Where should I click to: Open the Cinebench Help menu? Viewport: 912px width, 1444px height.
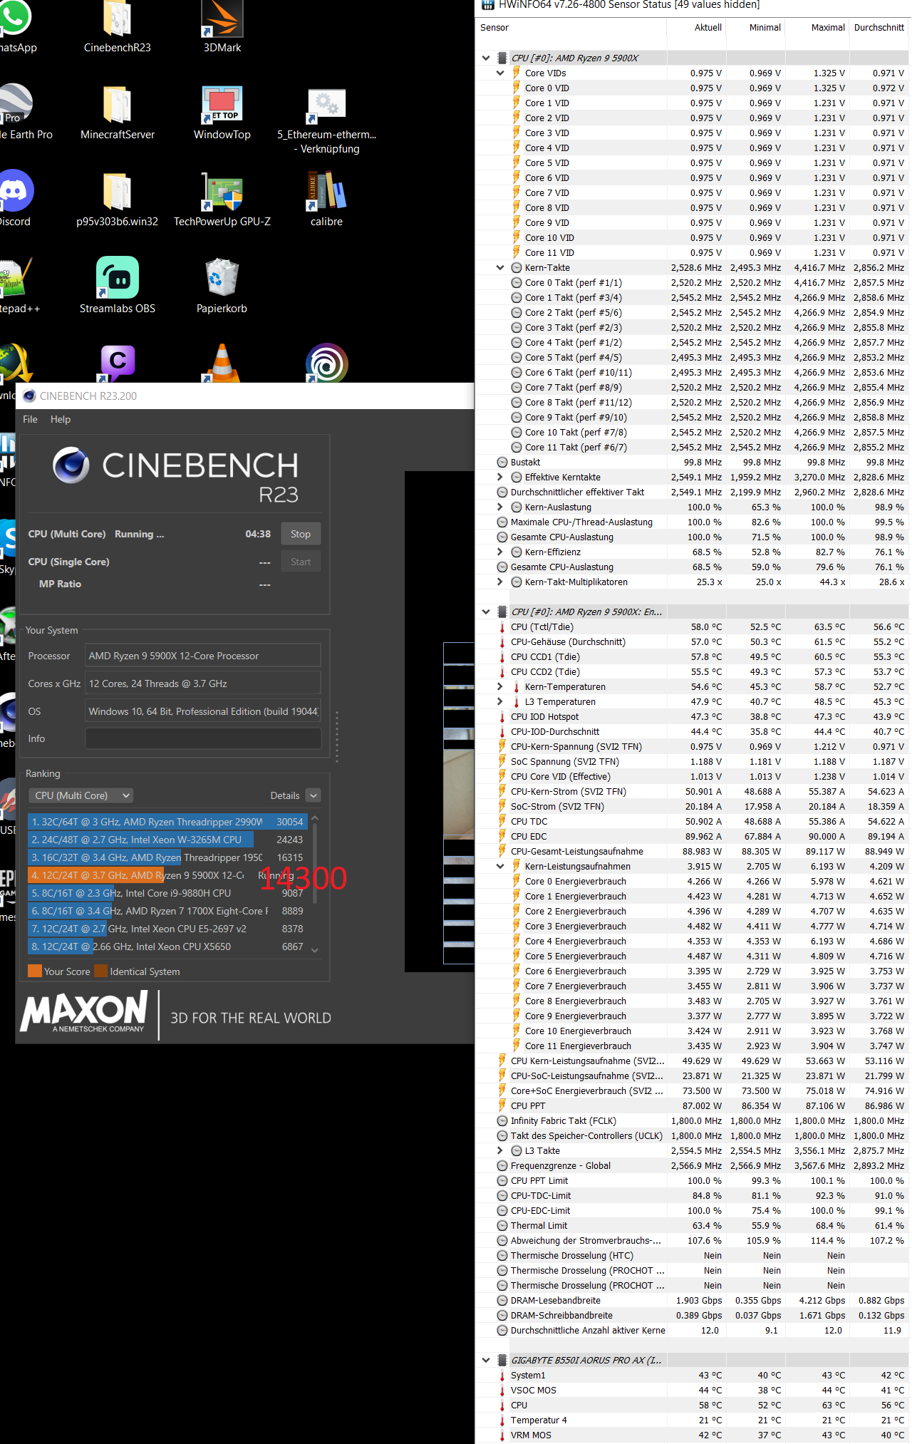click(x=61, y=419)
